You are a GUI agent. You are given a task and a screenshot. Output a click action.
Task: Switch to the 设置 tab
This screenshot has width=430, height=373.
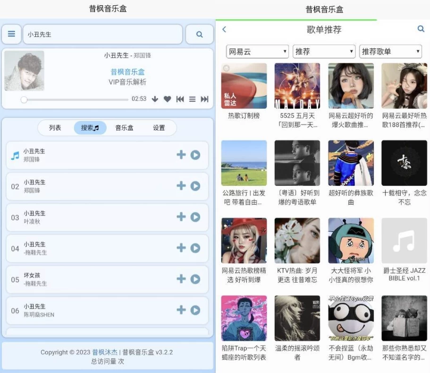pos(159,128)
